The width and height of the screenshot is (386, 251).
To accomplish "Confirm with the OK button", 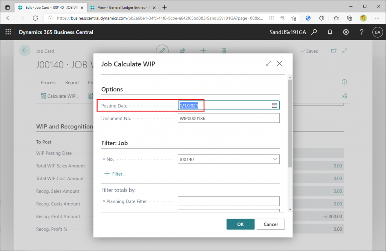I will (240, 224).
